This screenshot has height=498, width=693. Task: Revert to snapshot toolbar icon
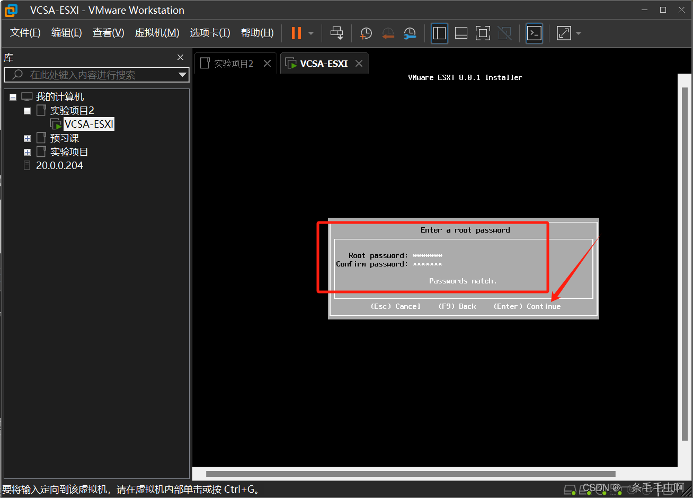point(388,33)
